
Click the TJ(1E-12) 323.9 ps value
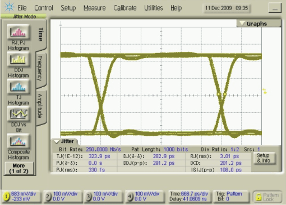coord(99,156)
